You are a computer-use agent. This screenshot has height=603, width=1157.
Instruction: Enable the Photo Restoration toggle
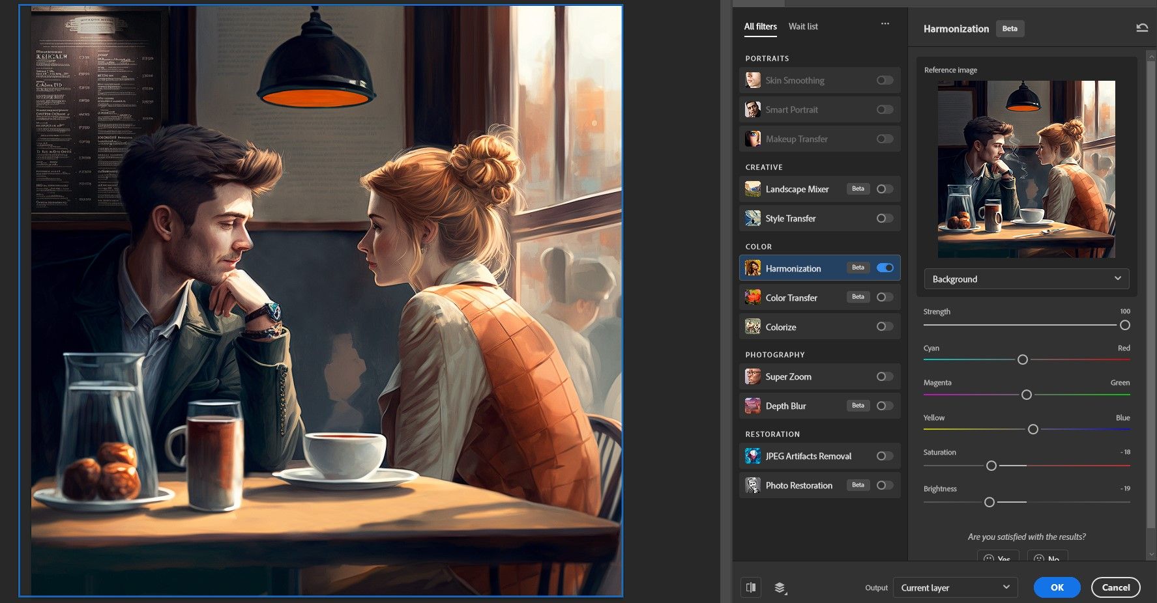885,485
